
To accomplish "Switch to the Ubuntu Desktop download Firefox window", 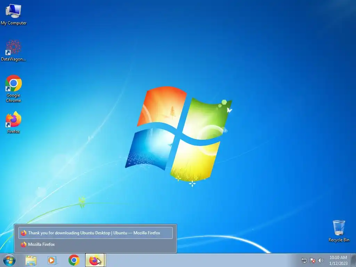I will pyautogui.click(x=96, y=233).
